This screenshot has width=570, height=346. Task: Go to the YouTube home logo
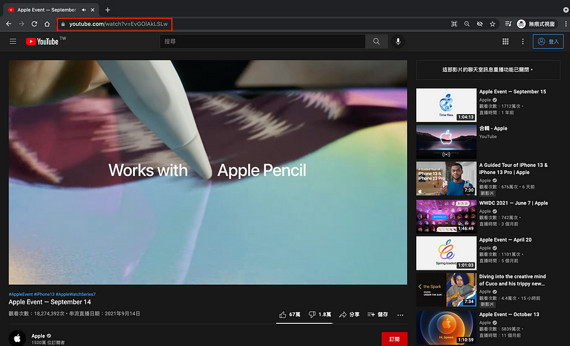(42, 42)
